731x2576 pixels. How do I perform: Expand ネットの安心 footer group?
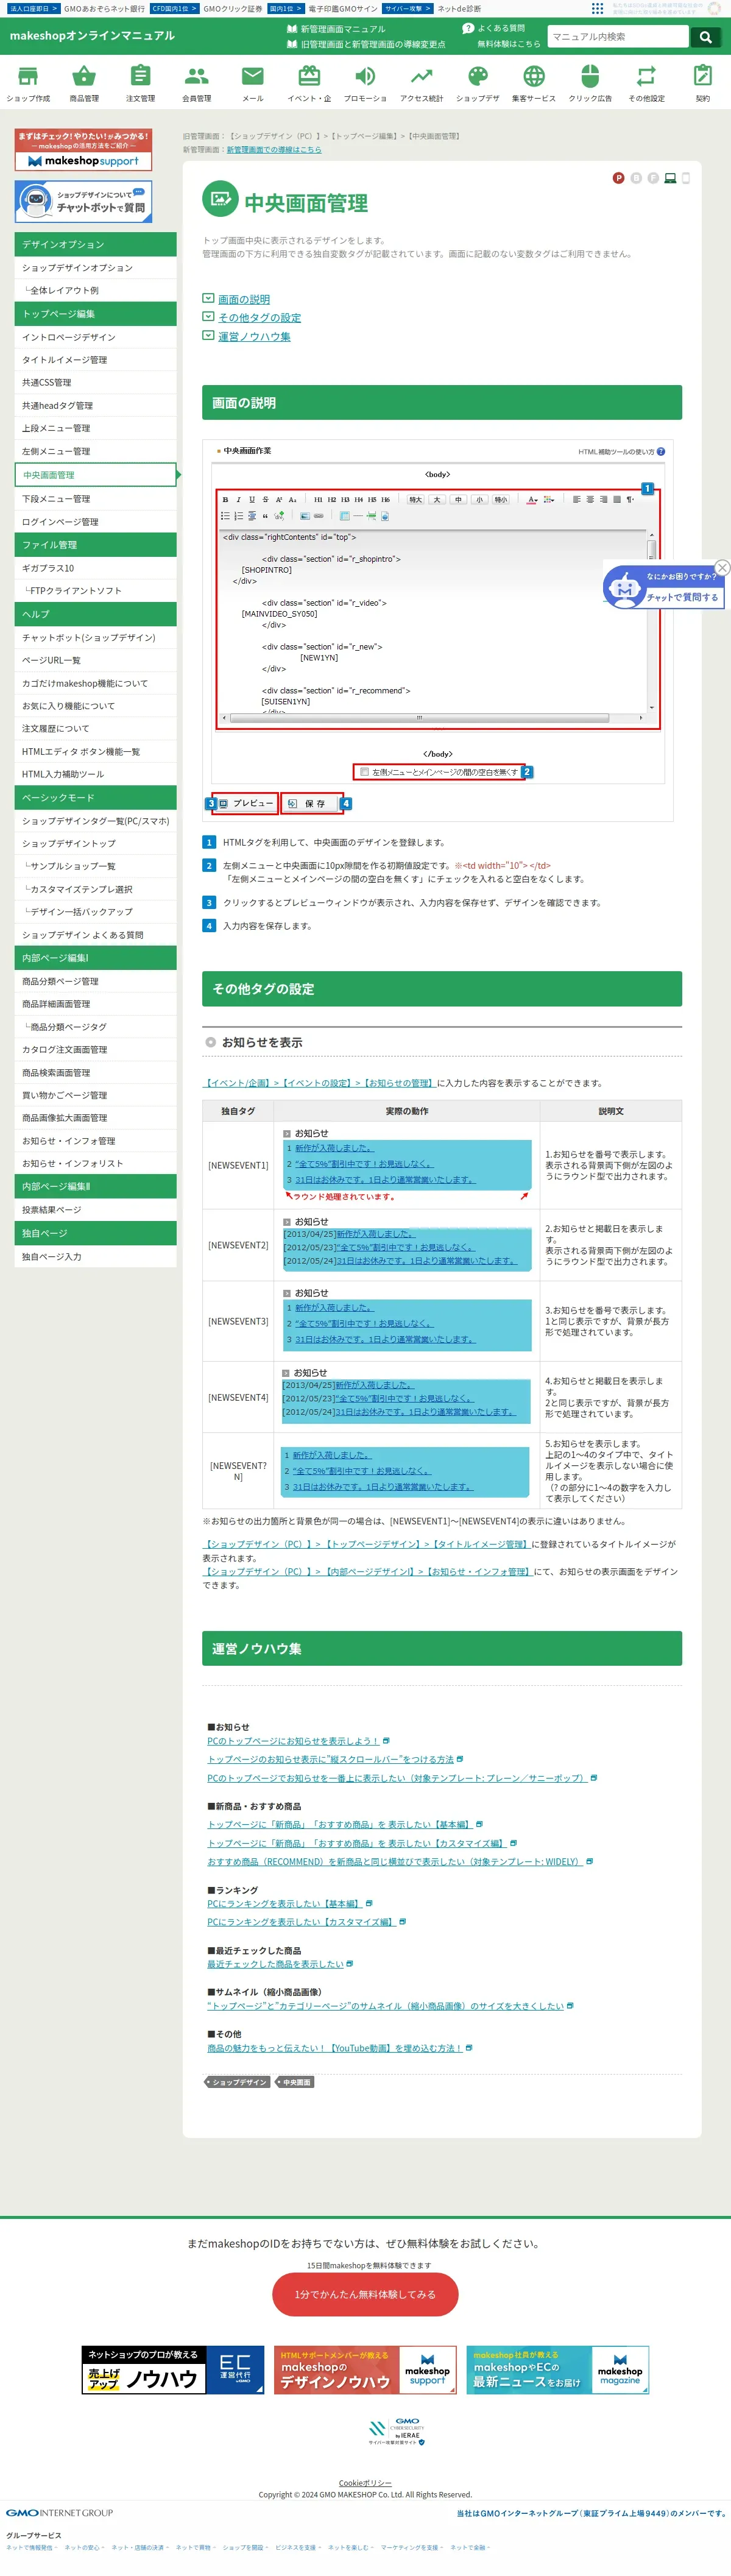84,2548
